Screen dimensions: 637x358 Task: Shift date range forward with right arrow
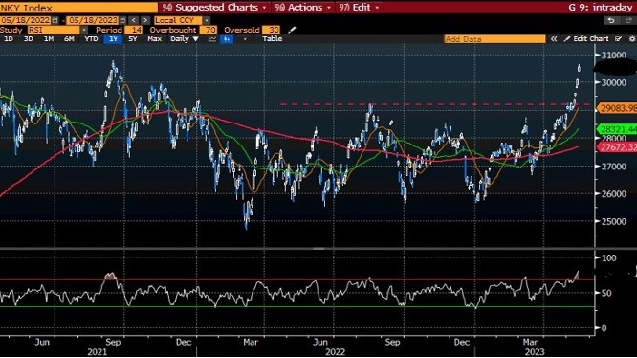(x=145, y=20)
